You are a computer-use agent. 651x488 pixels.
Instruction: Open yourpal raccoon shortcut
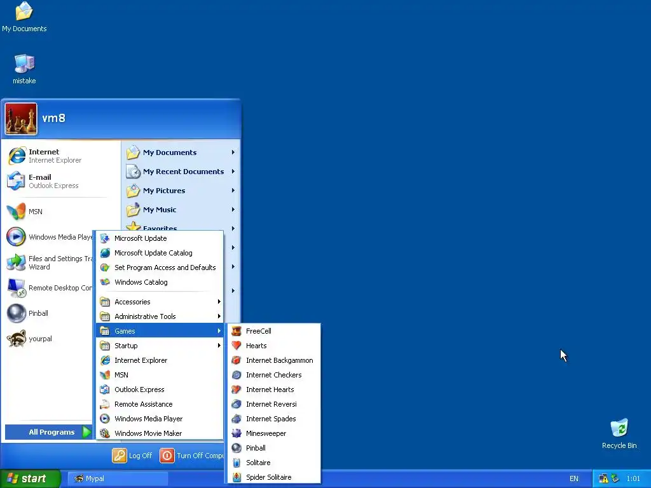click(x=48, y=339)
